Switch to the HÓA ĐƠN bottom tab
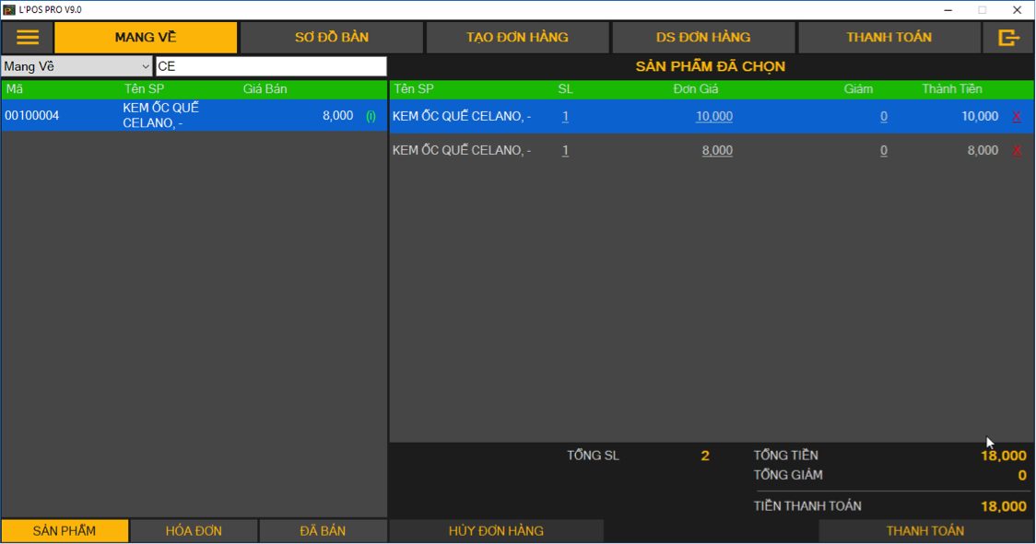 194,531
